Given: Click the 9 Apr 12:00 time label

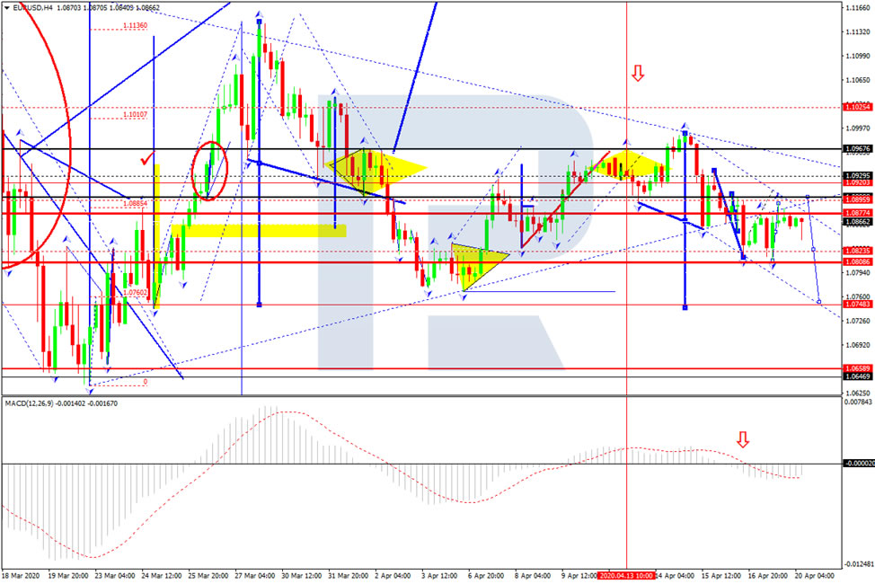Looking at the screenshot, I should pyautogui.click(x=579, y=576).
